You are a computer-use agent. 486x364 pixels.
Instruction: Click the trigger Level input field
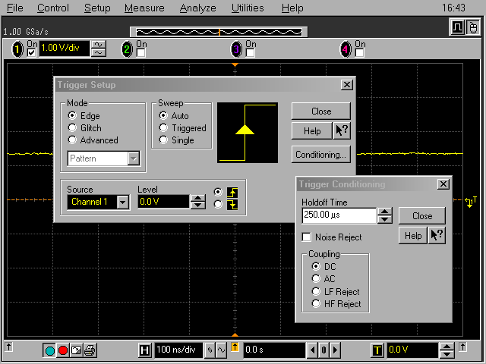click(163, 202)
